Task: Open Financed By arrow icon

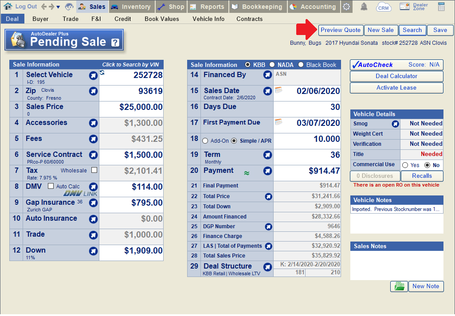Action: point(267,75)
